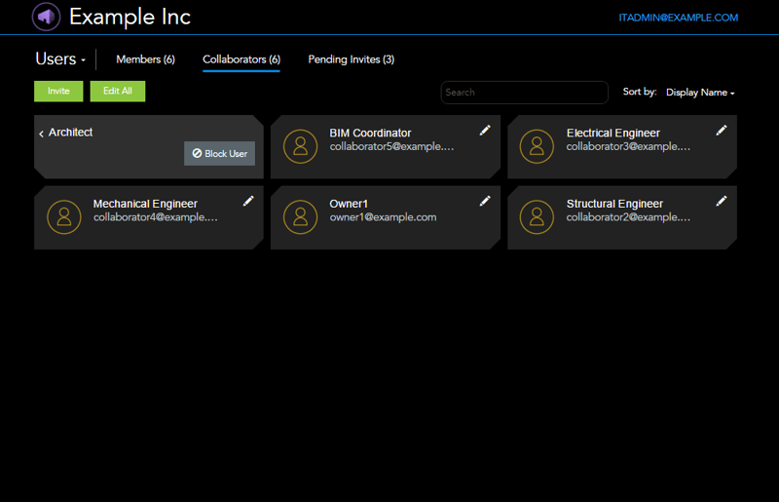Click the collaborator2@example email text
The height and width of the screenshot is (502, 779).
(x=628, y=217)
